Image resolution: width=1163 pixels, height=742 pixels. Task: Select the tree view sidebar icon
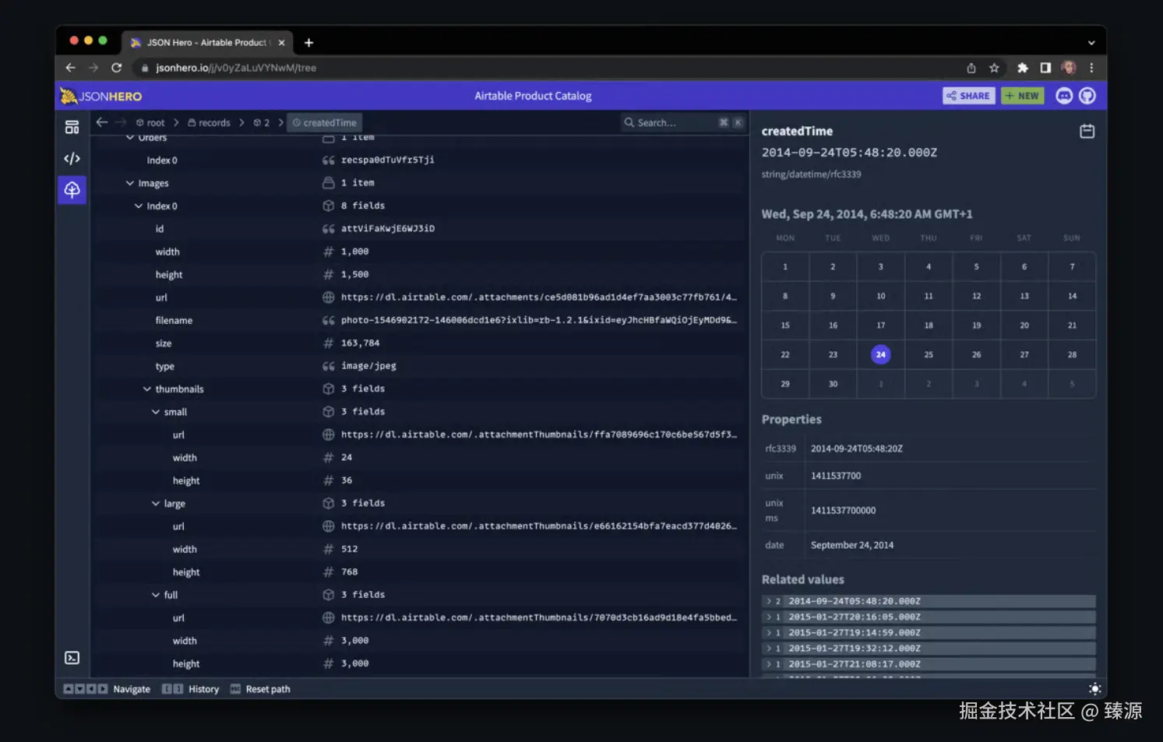click(x=72, y=189)
